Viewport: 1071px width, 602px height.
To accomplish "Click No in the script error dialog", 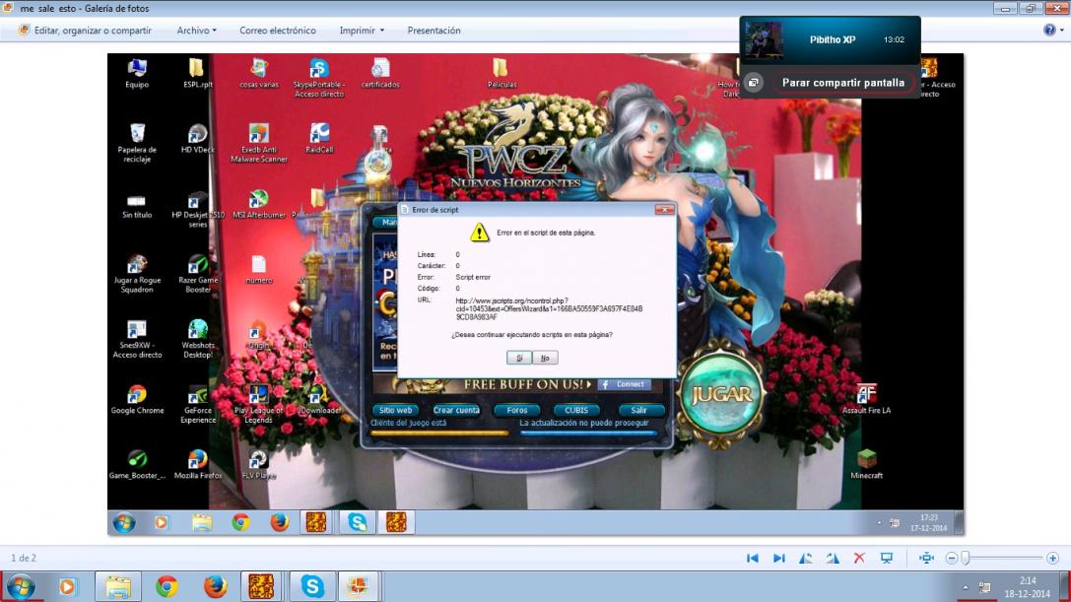I will (545, 358).
